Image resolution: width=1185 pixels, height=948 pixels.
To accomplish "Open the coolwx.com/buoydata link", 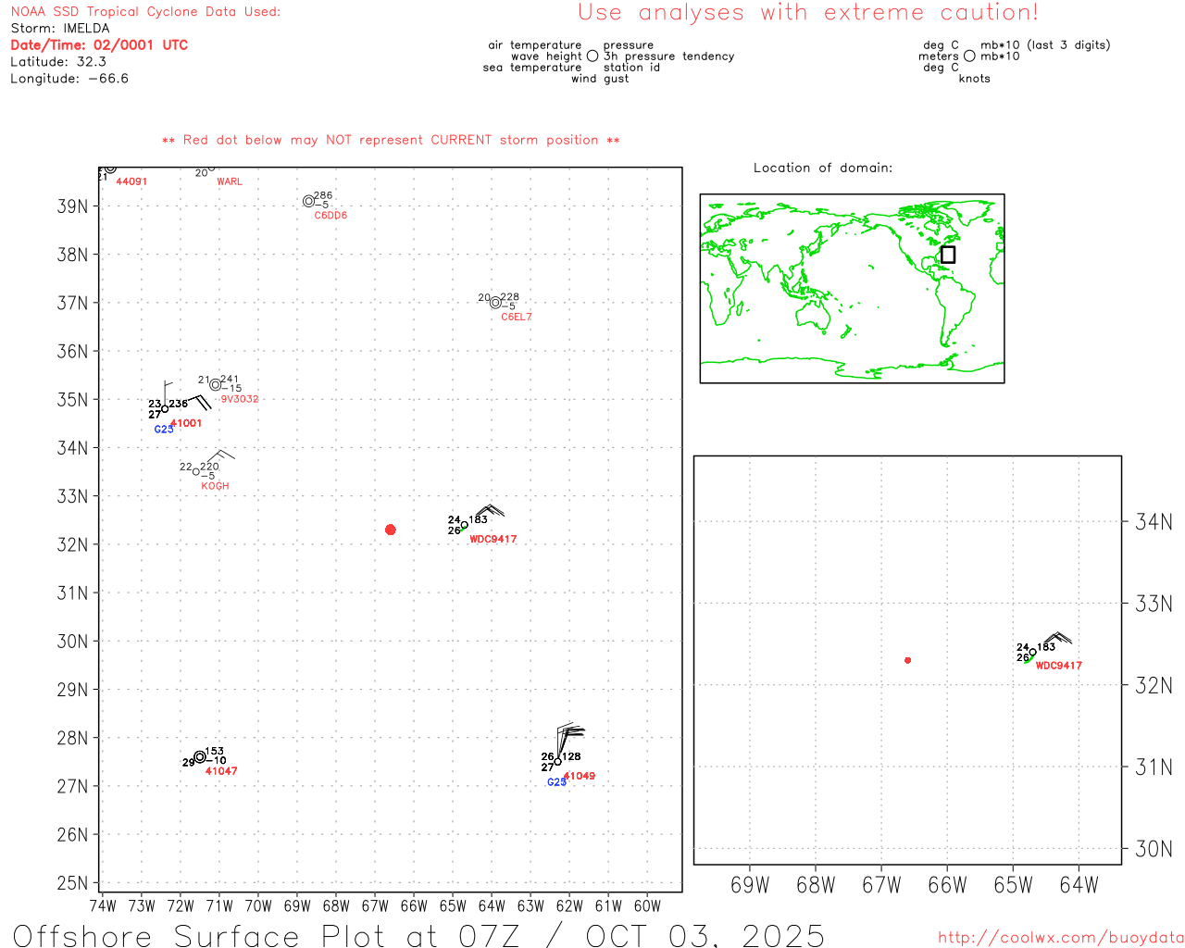I will point(1061,938).
